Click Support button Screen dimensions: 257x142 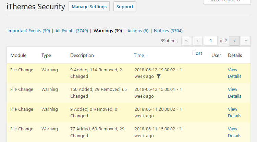pyautogui.click(x=125, y=7)
